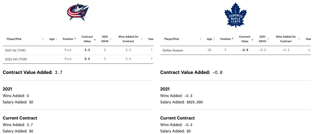Sort left table by 2021 GSVA arrows
Screen dimensions: 313x134
click(110, 39)
